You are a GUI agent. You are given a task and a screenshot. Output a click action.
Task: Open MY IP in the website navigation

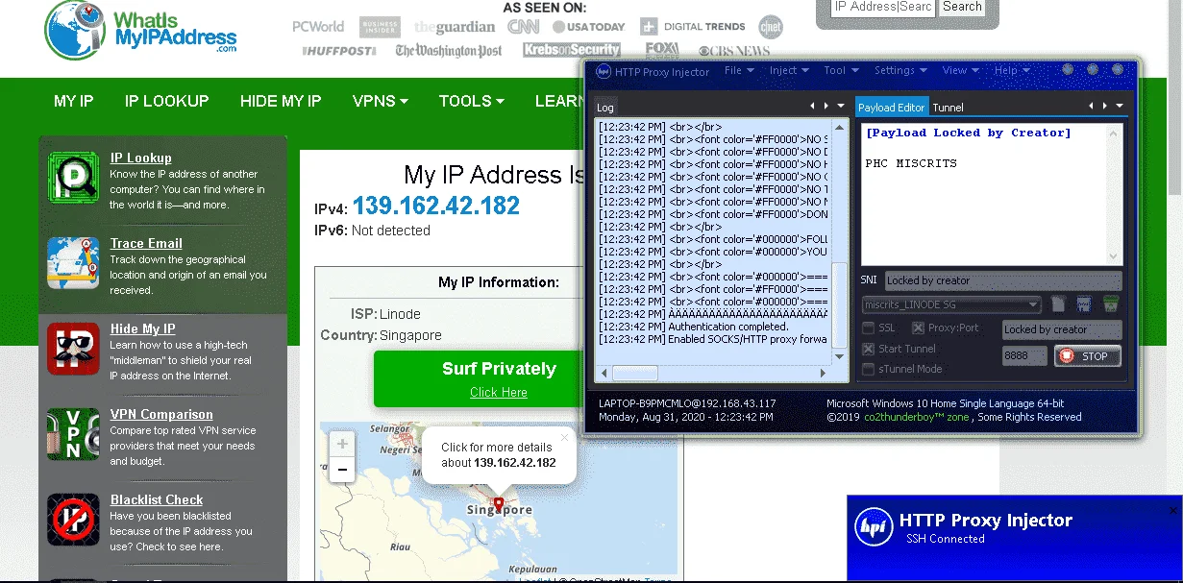pos(74,101)
